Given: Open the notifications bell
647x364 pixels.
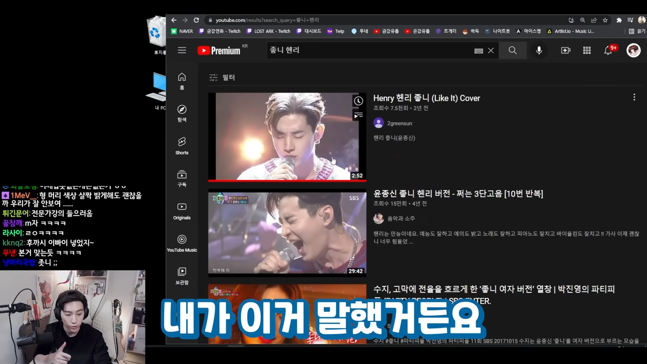Looking at the screenshot, I should [x=609, y=51].
